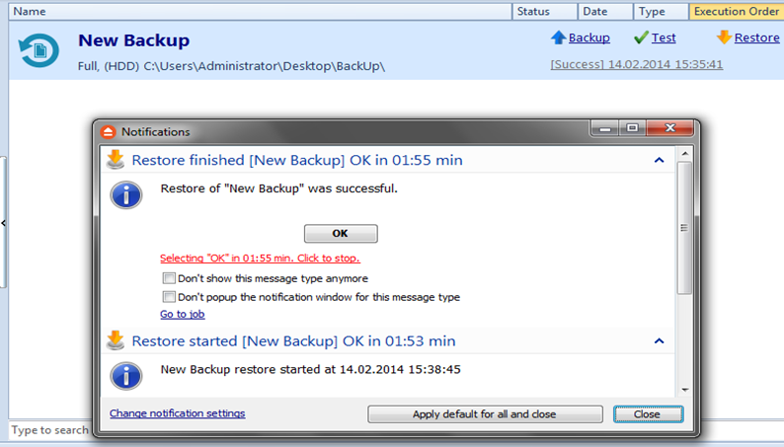Click the Restore finished notification download icon
The height and width of the screenshot is (447, 784).
116,160
